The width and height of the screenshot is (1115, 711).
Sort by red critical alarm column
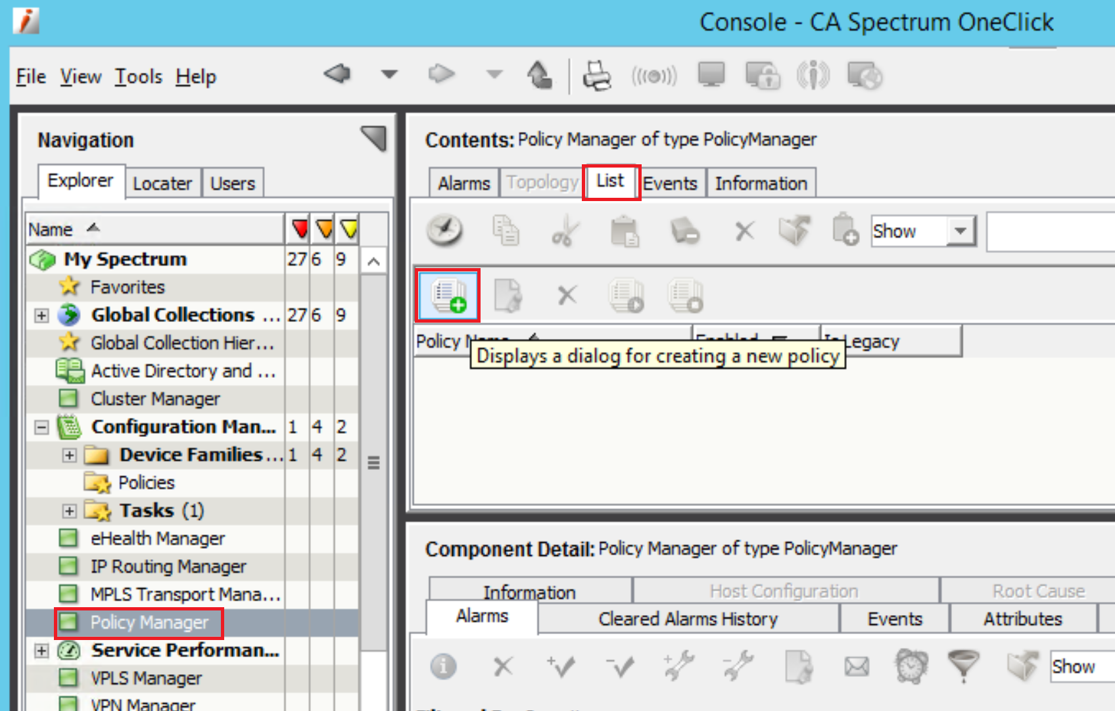tap(300, 229)
